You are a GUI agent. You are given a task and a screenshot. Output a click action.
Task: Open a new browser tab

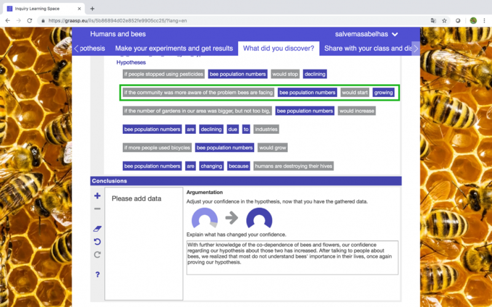coord(92,9)
